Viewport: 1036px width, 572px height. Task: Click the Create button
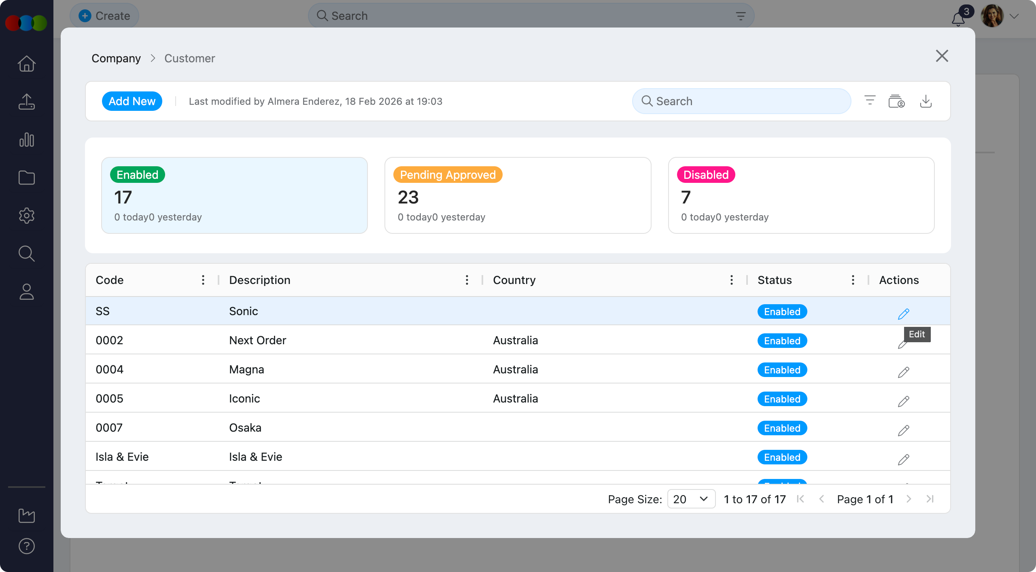click(x=104, y=16)
